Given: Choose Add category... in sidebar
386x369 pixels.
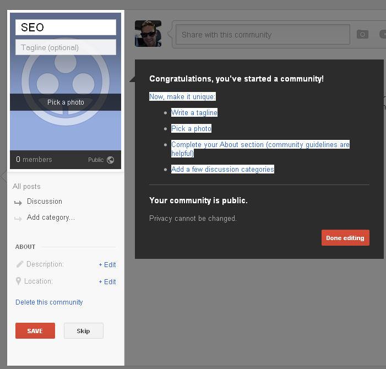Looking at the screenshot, I should tap(51, 218).
